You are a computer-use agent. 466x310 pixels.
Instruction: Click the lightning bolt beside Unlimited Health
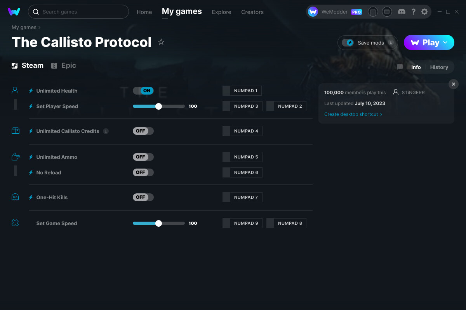point(31,90)
